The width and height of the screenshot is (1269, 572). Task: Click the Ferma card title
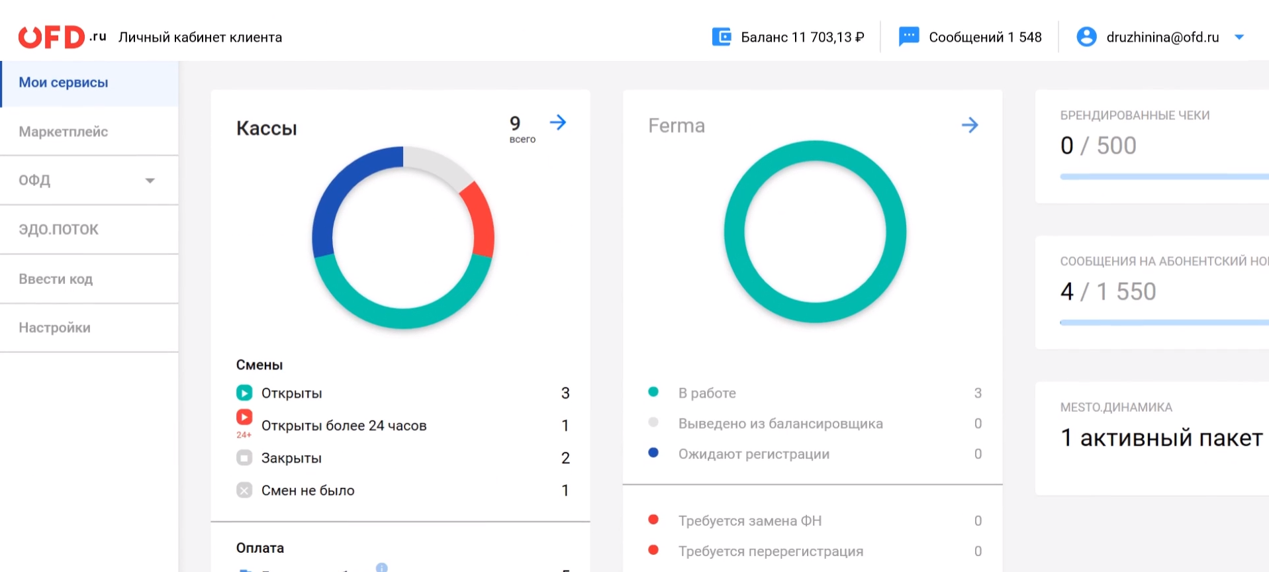(677, 126)
